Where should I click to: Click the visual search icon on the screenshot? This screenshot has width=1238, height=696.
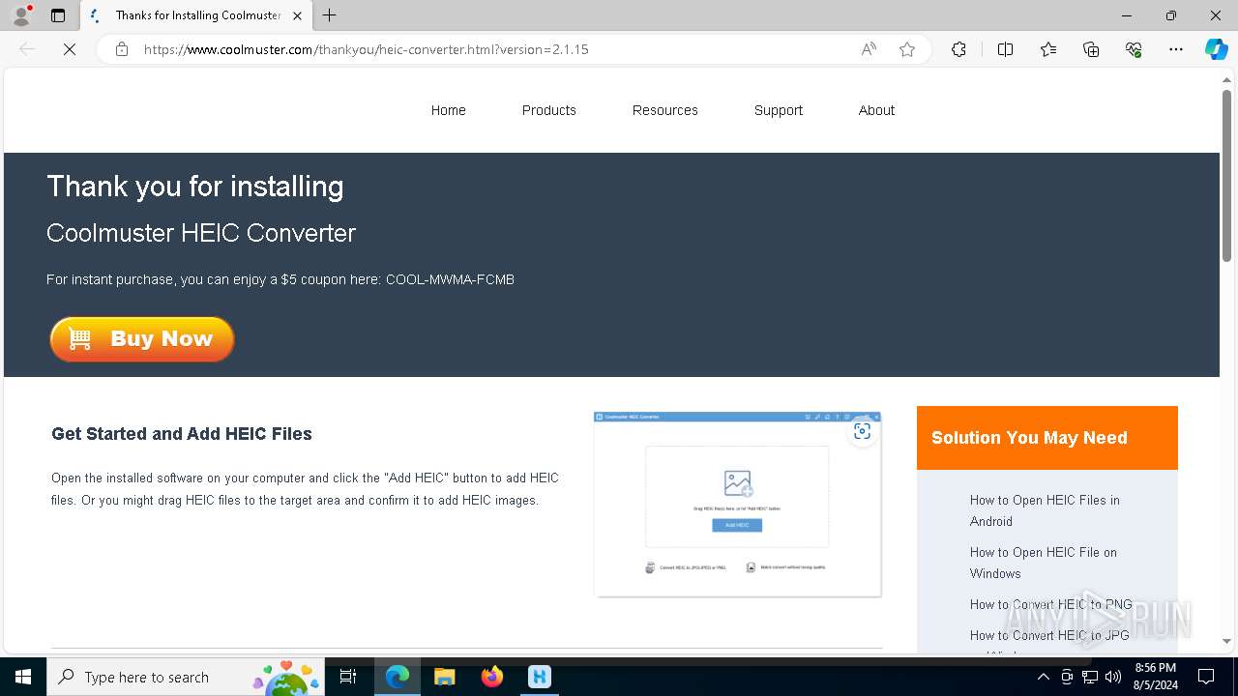[x=862, y=431]
